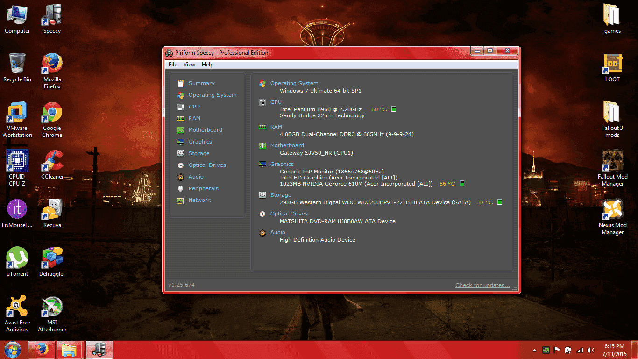Click the Firefox taskbar button
Viewport: 638px width, 359px height.
[x=42, y=350]
